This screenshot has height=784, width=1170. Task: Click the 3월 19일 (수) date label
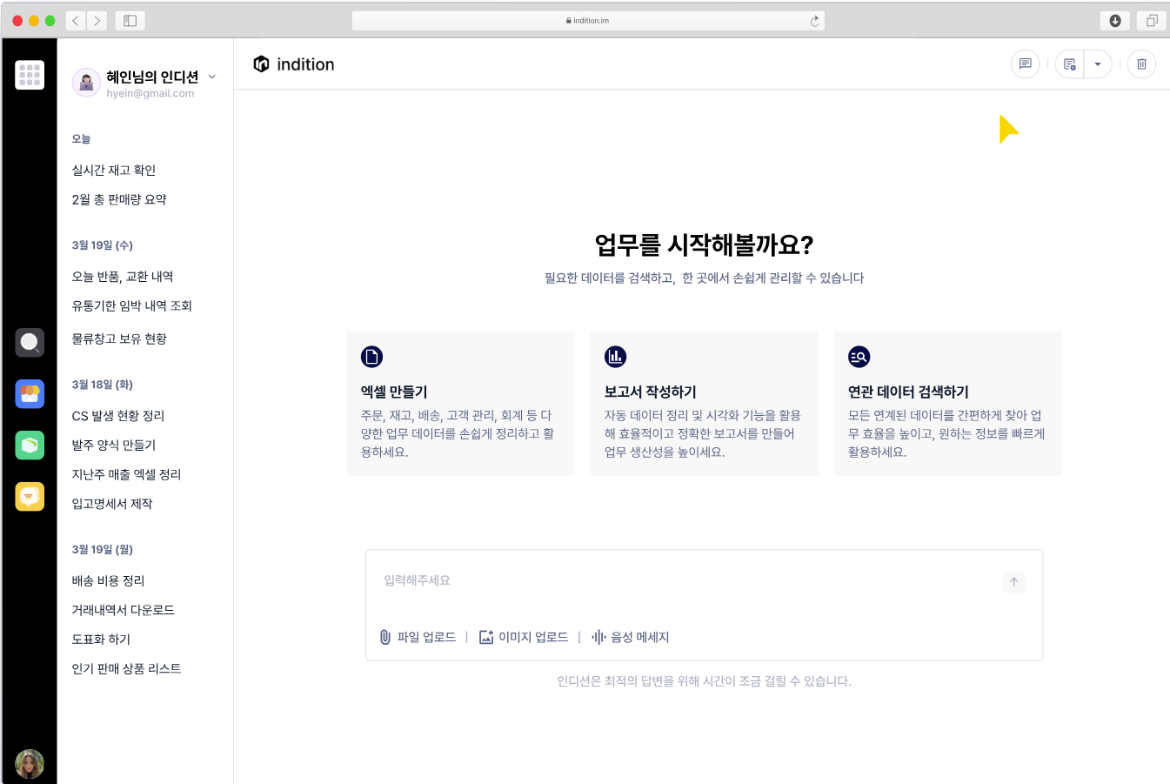pyautogui.click(x=103, y=245)
